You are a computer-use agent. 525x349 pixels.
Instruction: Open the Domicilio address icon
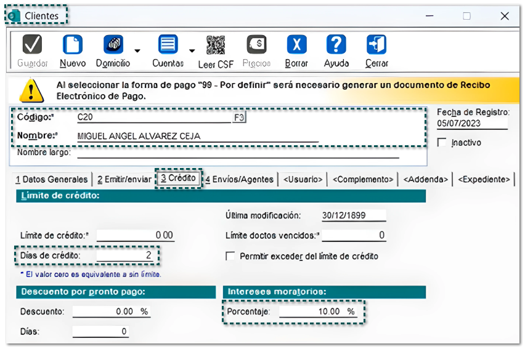point(113,44)
